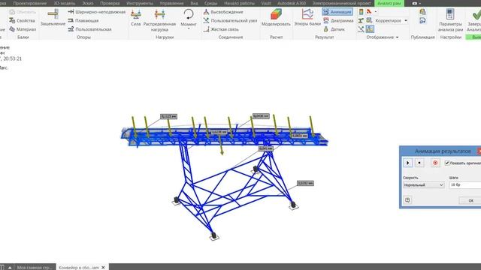Open the Среды ribbon tab

pos(210,3)
